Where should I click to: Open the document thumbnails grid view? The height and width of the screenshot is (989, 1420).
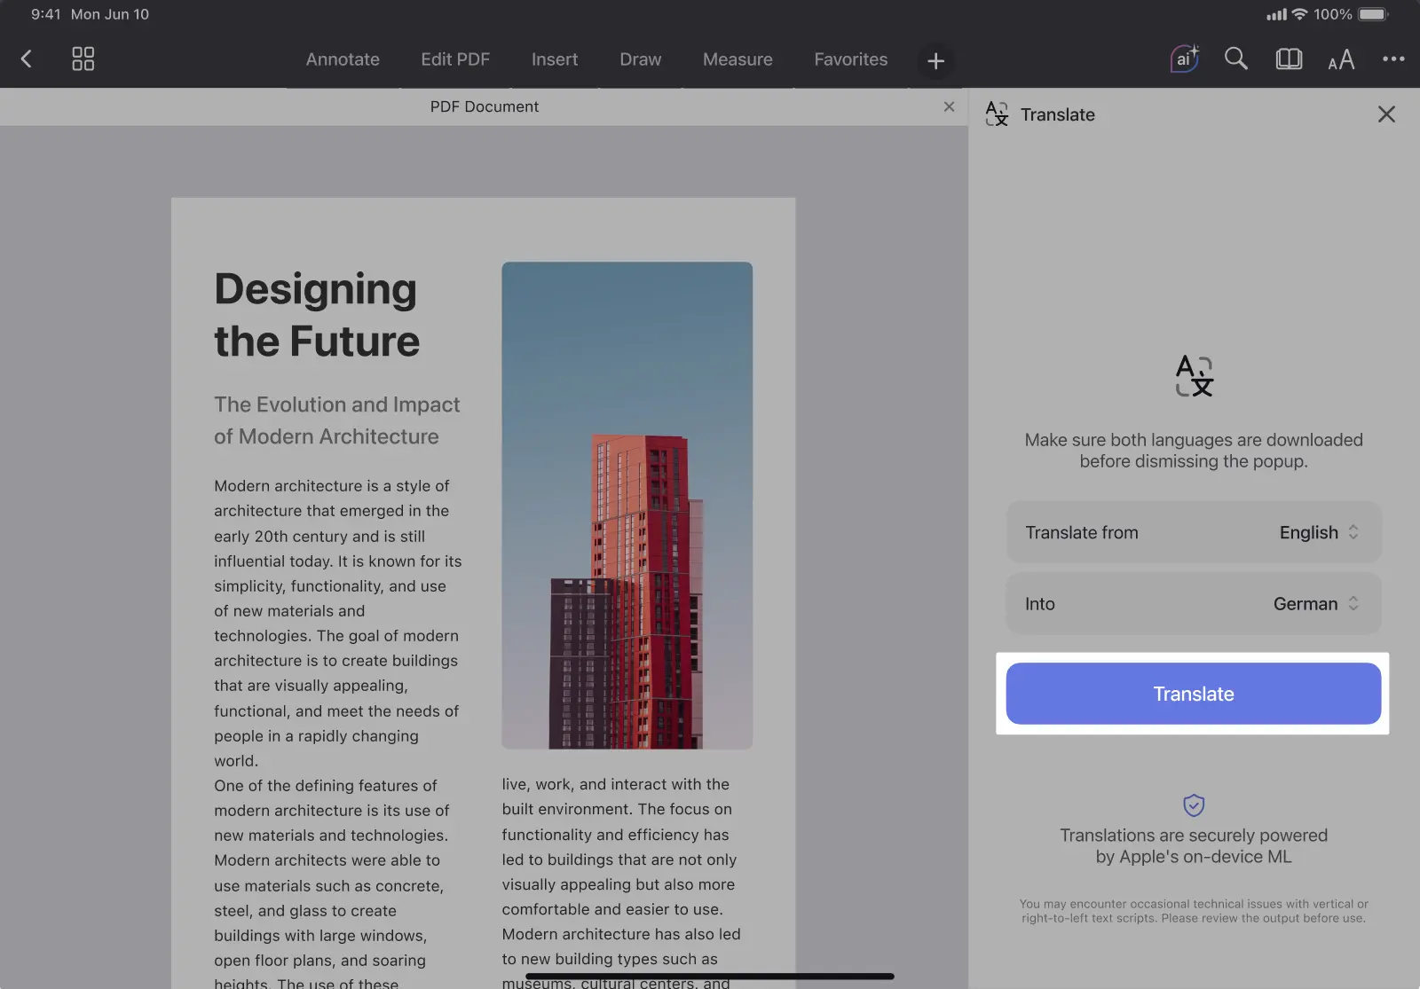[x=83, y=59]
